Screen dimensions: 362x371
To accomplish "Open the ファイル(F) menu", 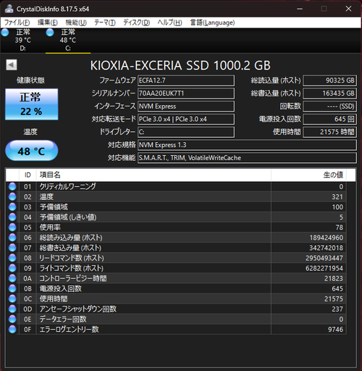I will [x=17, y=22].
